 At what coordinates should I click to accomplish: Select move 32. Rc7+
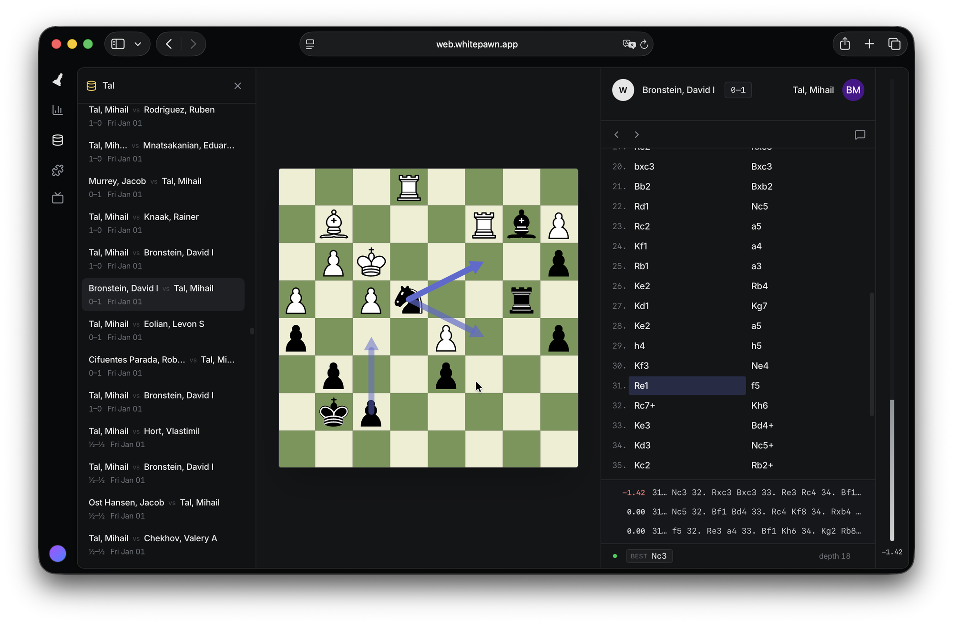coord(645,405)
